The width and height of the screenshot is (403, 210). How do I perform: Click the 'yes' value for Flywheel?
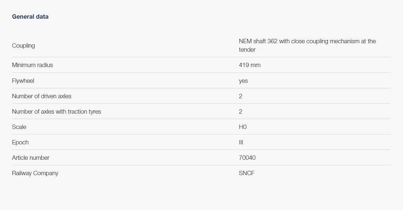click(x=243, y=81)
